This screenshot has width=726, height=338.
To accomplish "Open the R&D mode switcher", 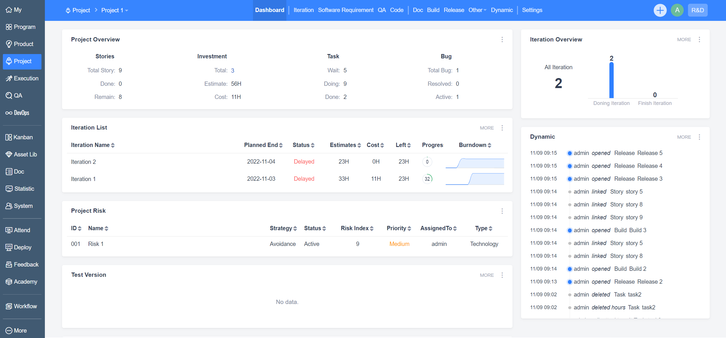I will [x=697, y=10].
